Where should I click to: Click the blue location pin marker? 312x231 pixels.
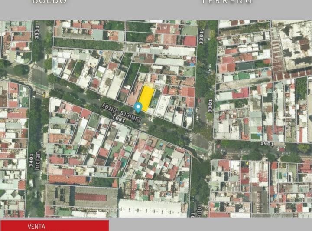(138, 107)
